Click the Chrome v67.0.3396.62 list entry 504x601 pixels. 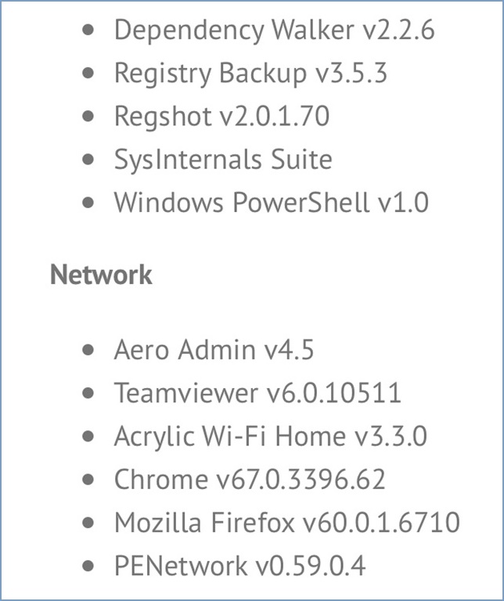(x=250, y=479)
